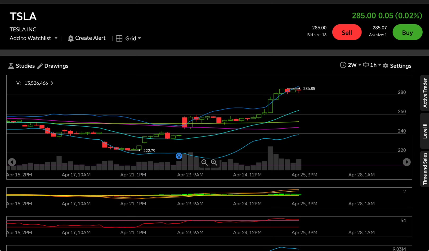Zoom in the chart

[x=214, y=162]
